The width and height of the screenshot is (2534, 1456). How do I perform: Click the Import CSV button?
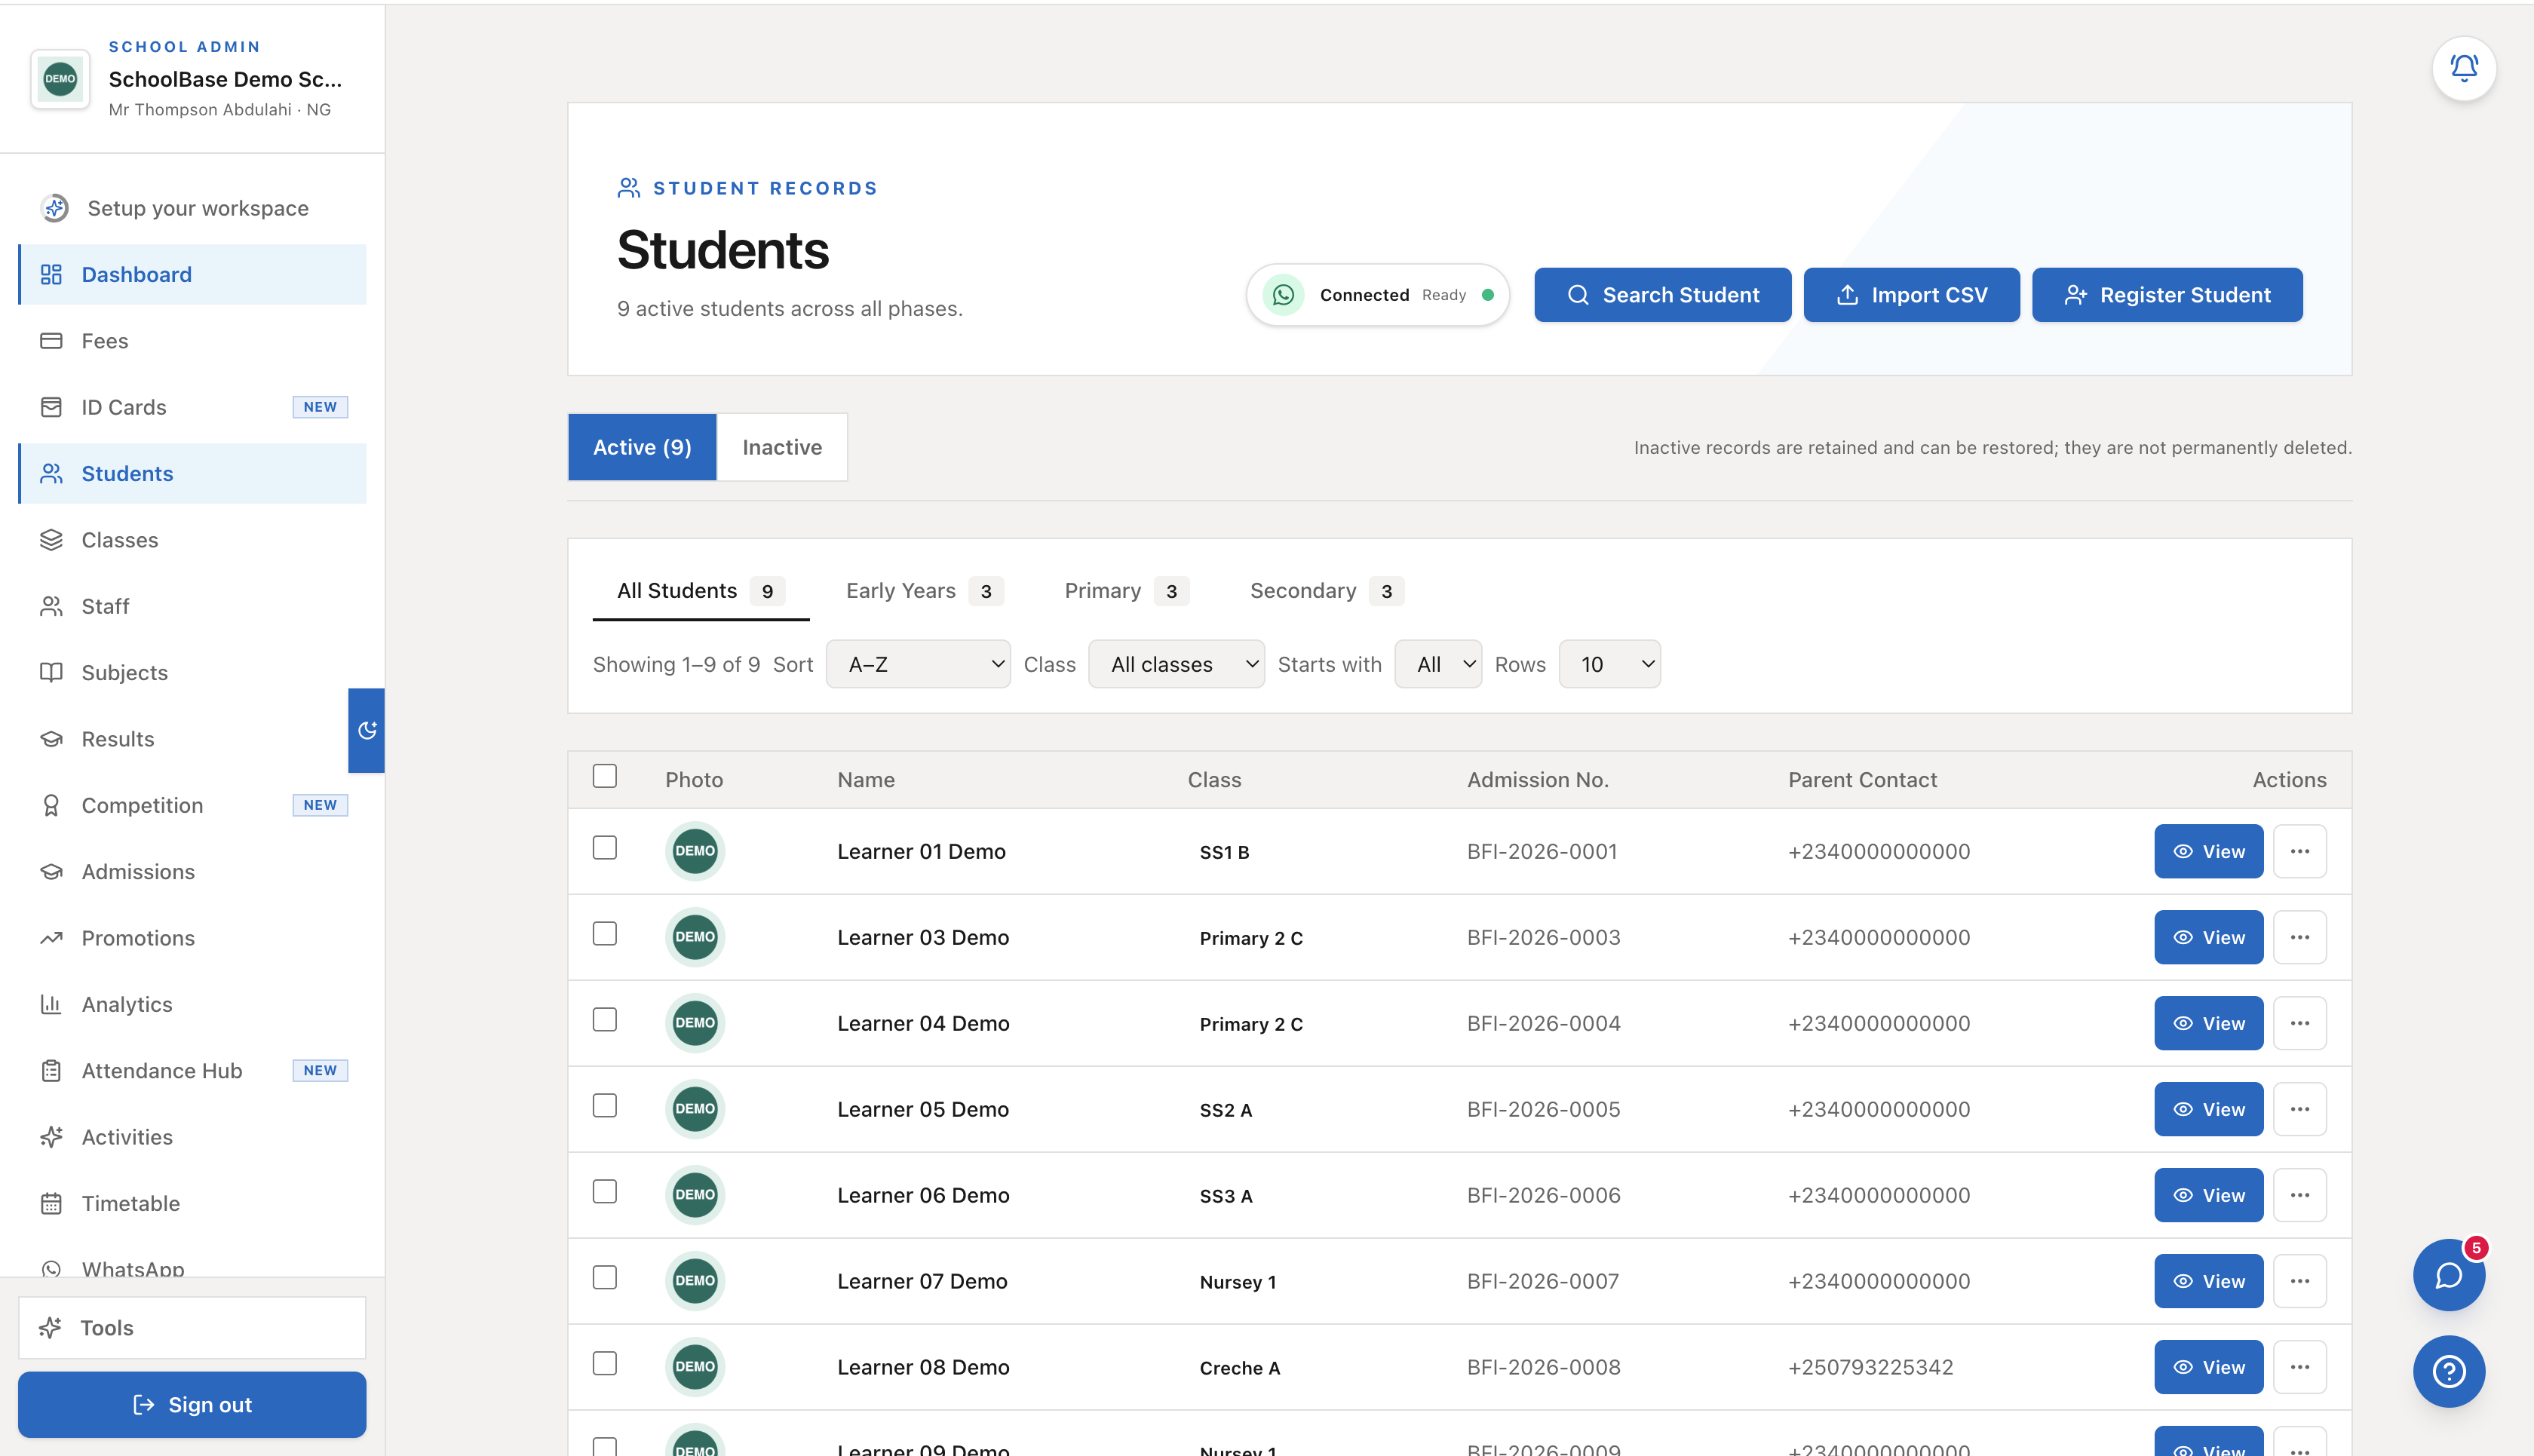[x=1911, y=295]
